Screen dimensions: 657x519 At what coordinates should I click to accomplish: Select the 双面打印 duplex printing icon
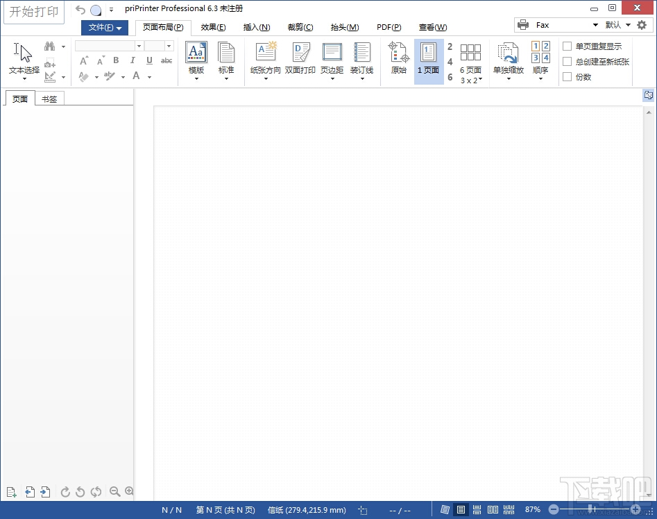tap(300, 53)
